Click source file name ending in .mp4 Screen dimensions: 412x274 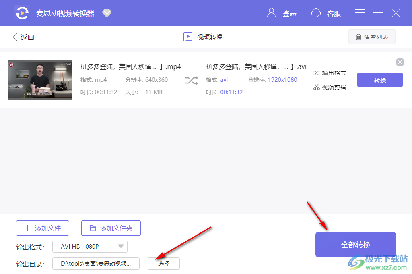131,66
